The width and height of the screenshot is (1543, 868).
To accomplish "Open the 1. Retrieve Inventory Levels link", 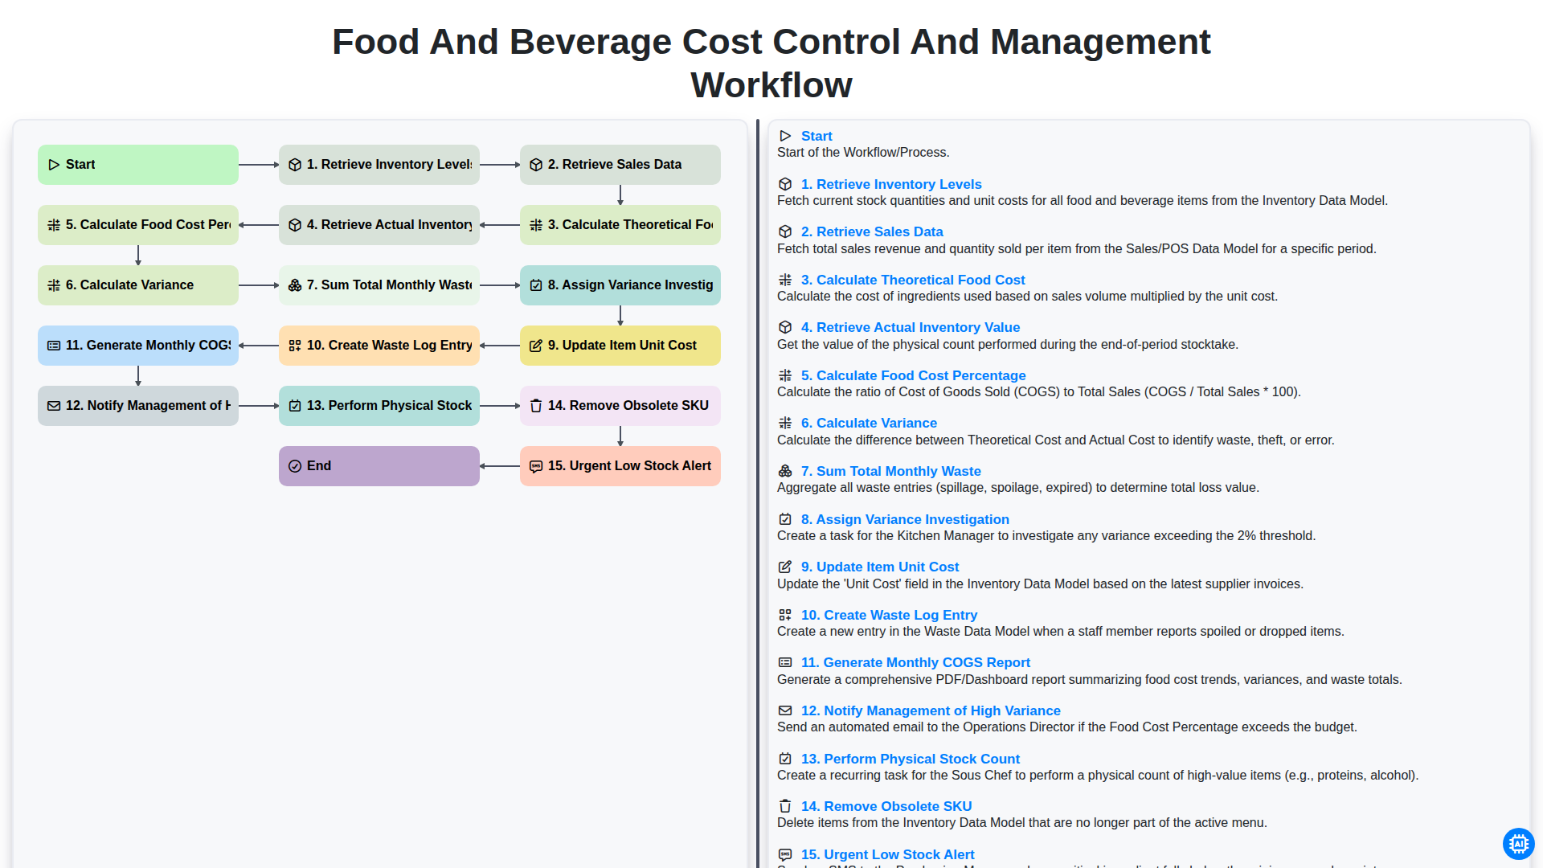I will 891,184.
